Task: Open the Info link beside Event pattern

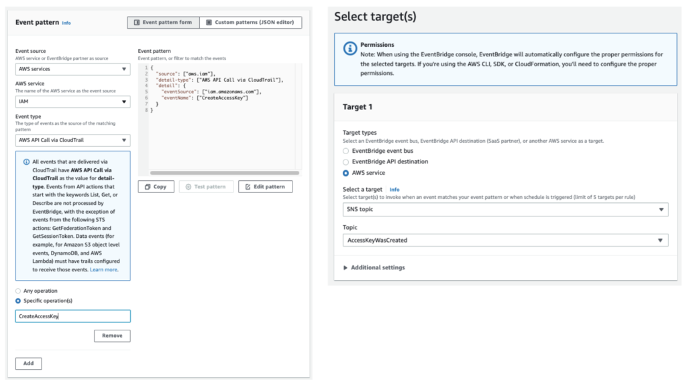Action: pos(66,23)
